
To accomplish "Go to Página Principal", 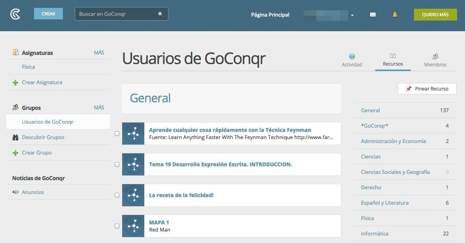I will 270,15.
